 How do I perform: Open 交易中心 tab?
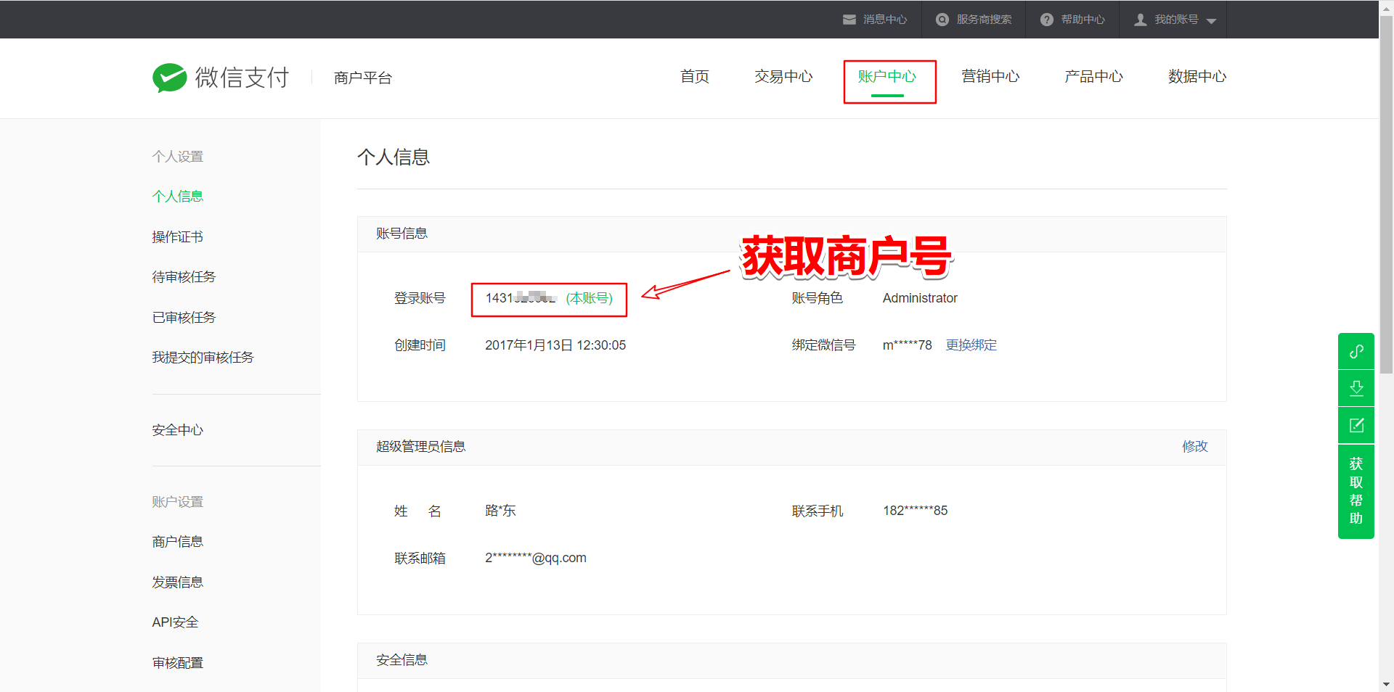783,76
